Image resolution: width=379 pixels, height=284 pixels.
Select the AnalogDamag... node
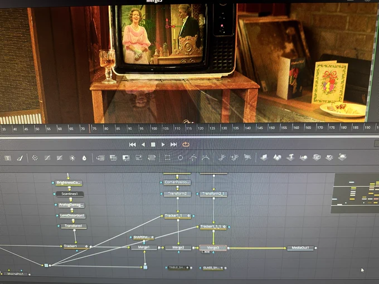pos(71,205)
